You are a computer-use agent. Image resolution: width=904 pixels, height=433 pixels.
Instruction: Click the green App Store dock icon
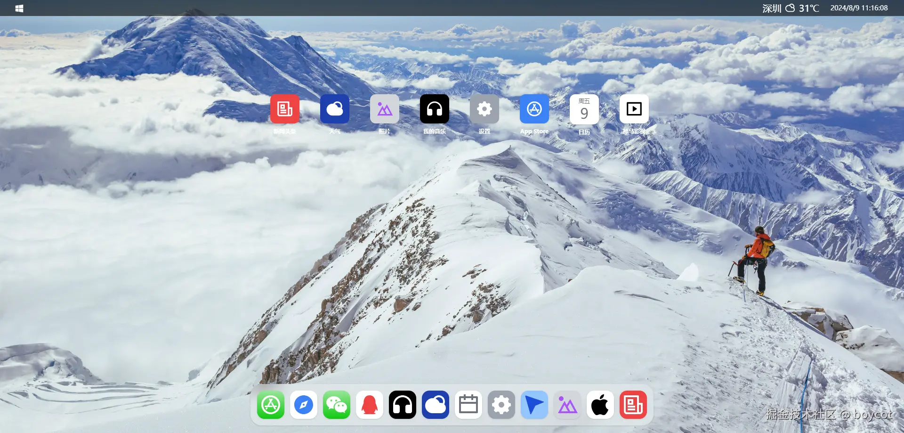point(271,405)
